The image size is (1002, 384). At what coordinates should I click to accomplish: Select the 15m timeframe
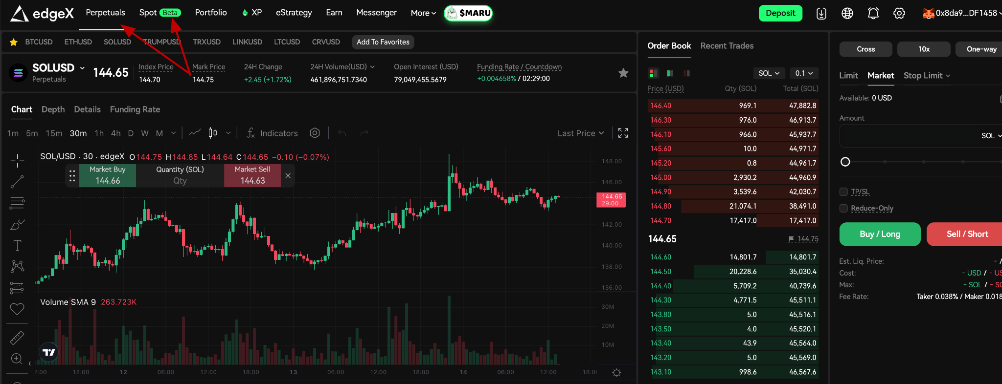(54, 133)
